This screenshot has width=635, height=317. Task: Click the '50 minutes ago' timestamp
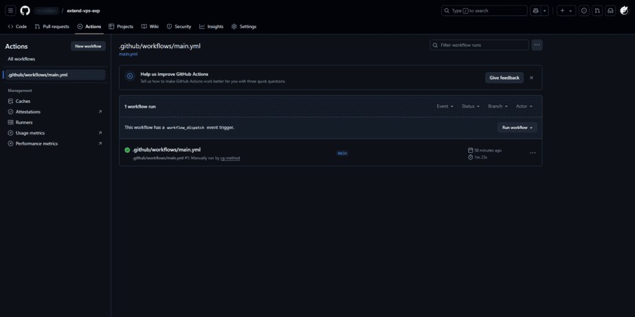click(488, 150)
